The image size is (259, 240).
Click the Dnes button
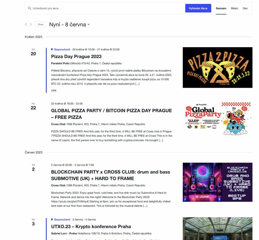tap(40, 24)
